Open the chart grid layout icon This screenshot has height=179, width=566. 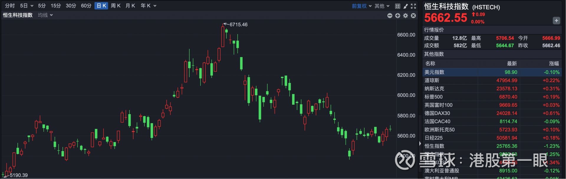[x=398, y=6]
